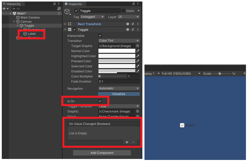Image resolution: width=249 pixels, height=163 pixels.
Task: Collapse the Toggle tree node
Action: [18, 26]
